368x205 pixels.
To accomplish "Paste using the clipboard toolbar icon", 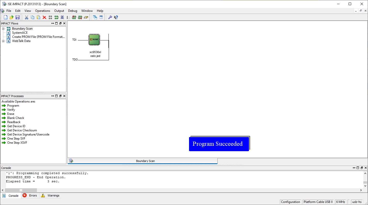I will tap(38, 17).
